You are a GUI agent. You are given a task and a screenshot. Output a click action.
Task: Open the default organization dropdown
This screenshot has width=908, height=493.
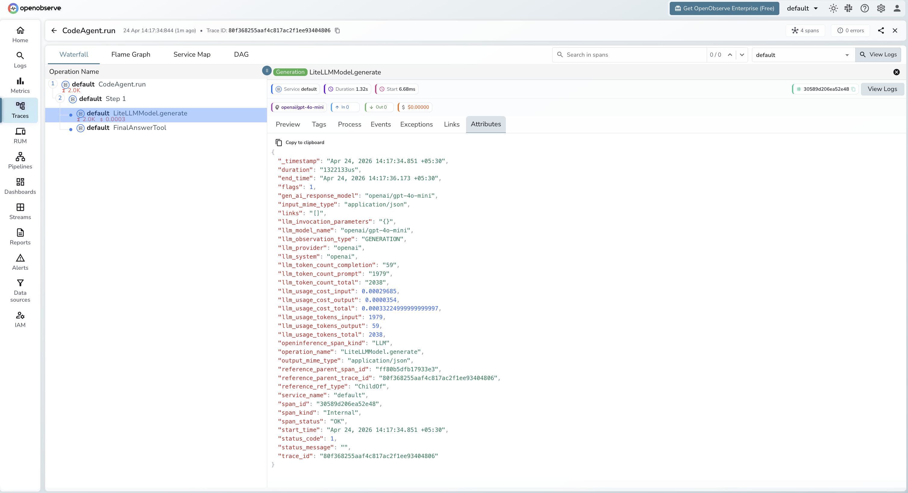click(x=802, y=8)
